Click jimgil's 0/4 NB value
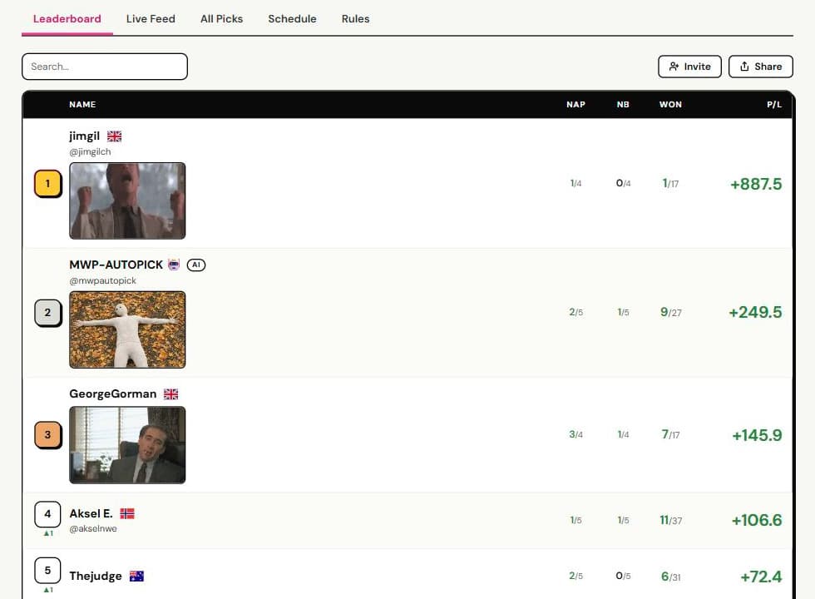The width and height of the screenshot is (815, 599). pyautogui.click(x=623, y=183)
